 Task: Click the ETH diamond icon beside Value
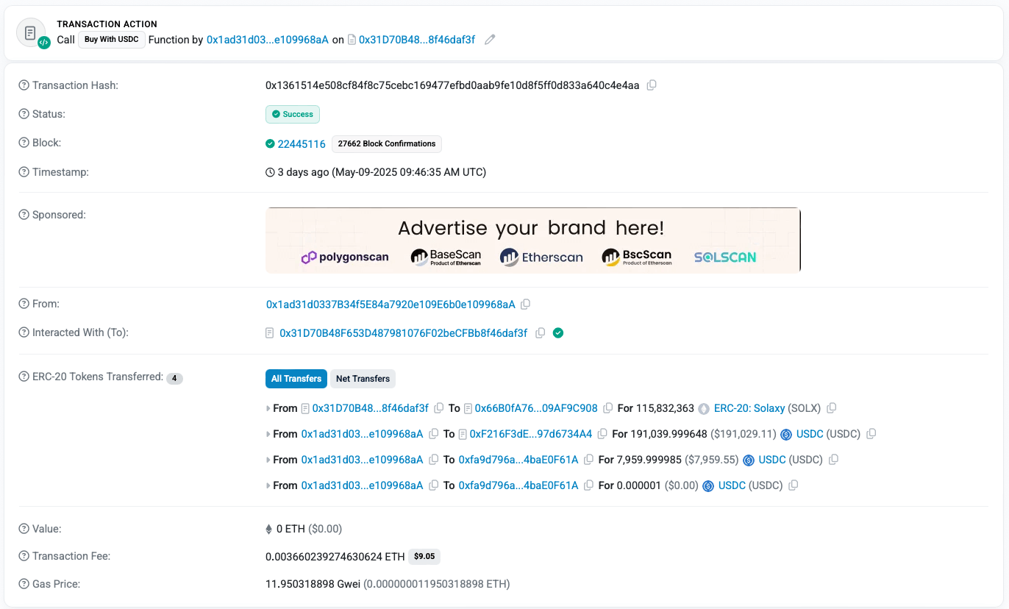[x=270, y=529]
